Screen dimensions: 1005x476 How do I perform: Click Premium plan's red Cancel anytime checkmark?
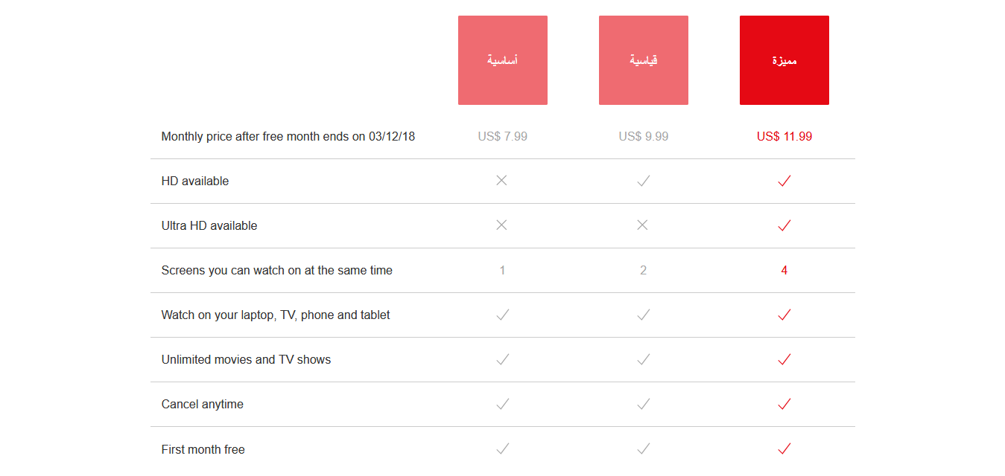pyautogui.click(x=784, y=404)
